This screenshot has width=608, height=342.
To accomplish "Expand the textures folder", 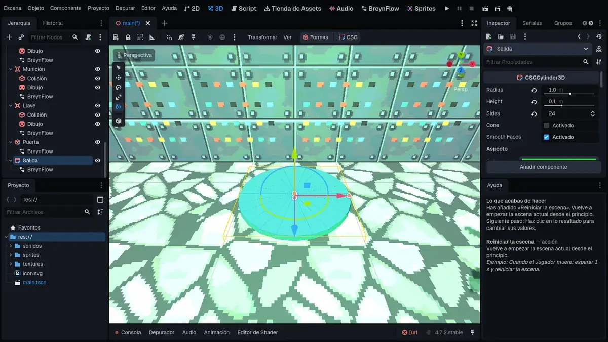I will [11, 264].
